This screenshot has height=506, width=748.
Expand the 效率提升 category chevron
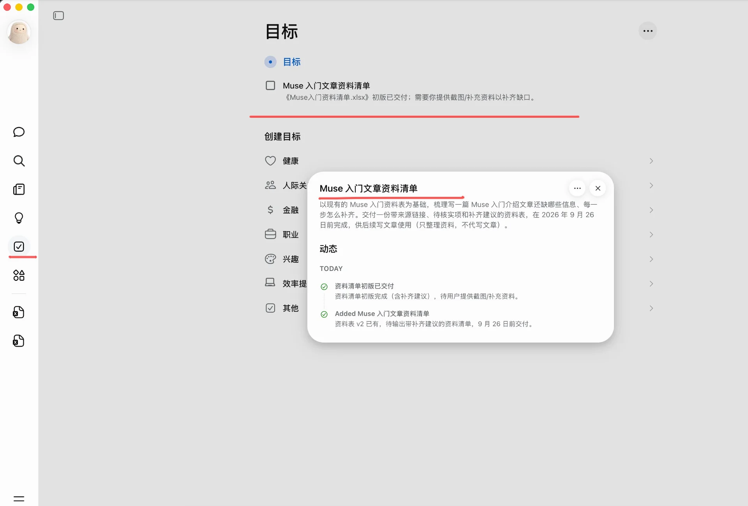coord(651,283)
